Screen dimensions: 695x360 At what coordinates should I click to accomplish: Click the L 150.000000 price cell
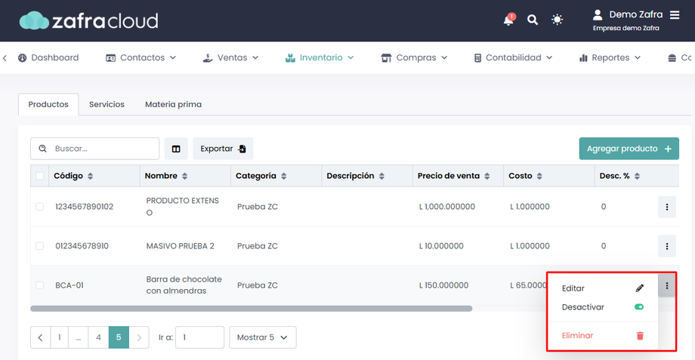(443, 285)
